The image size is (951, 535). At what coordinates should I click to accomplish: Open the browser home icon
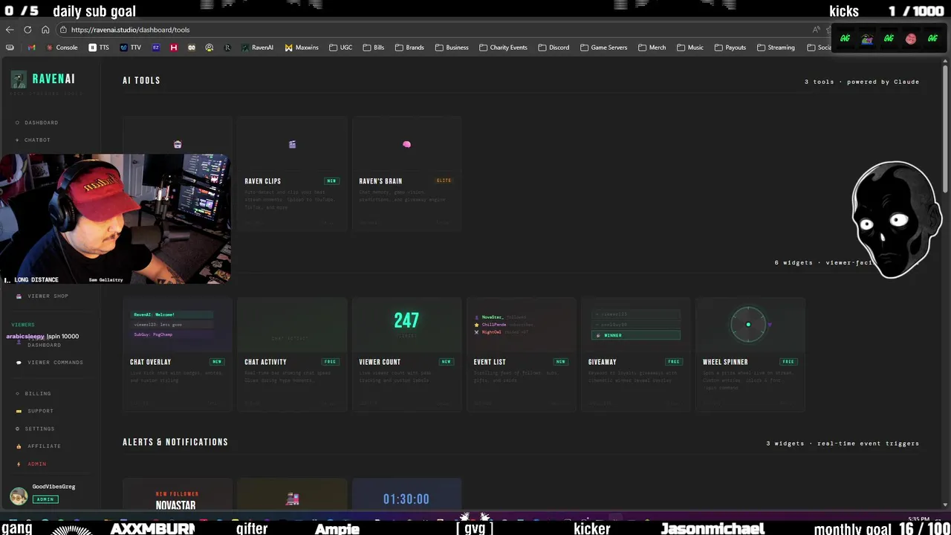[x=45, y=30]
